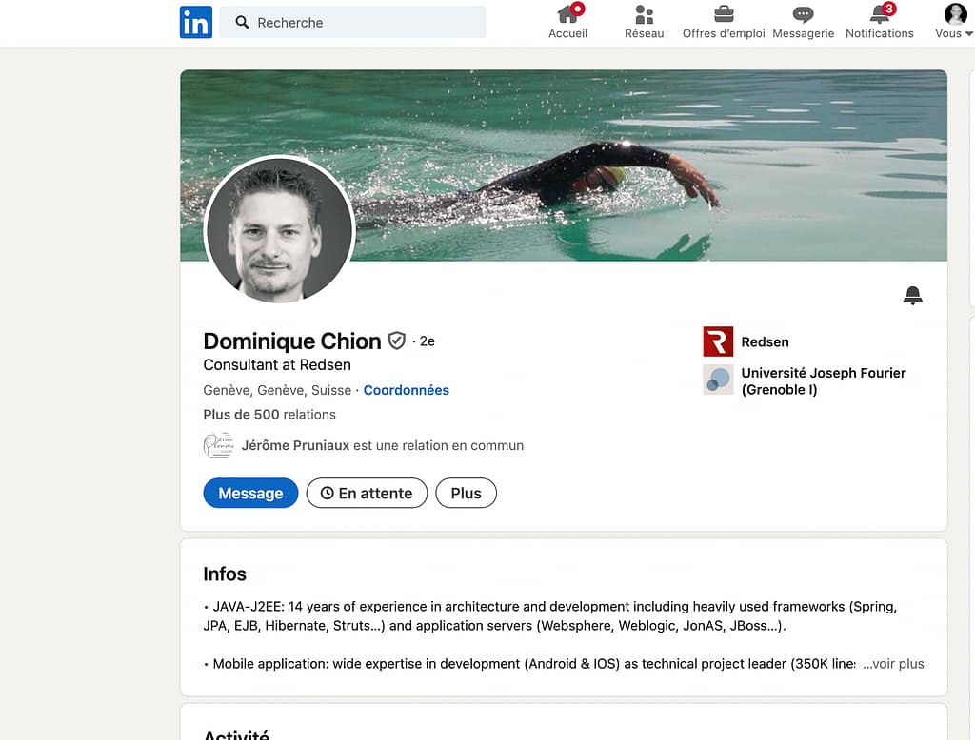Open the Accueil home icon
Image resolution: width=975 pixels, height=740 pixels.
point(568,14)
